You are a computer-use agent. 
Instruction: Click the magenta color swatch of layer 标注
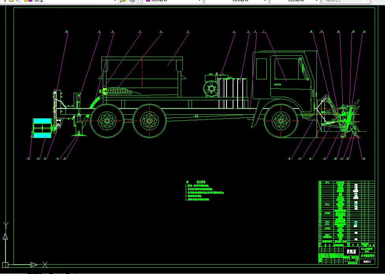30,1
